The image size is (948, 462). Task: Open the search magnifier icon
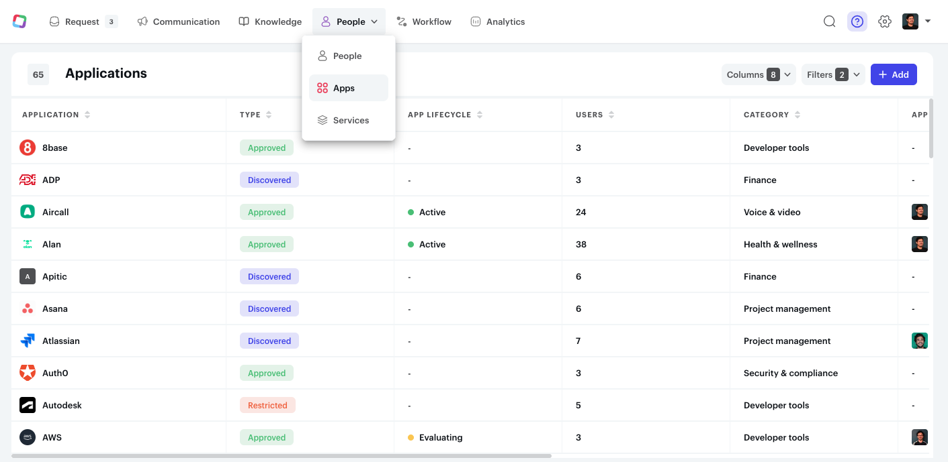[x=829, y=21]
